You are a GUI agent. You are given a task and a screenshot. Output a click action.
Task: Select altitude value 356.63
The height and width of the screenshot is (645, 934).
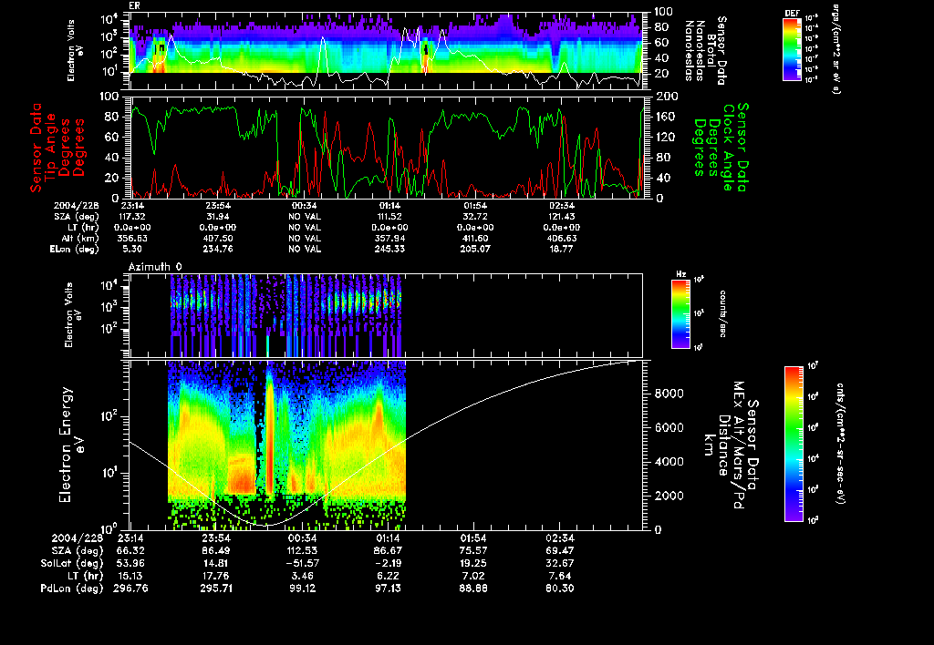click(x=132, y=239)
